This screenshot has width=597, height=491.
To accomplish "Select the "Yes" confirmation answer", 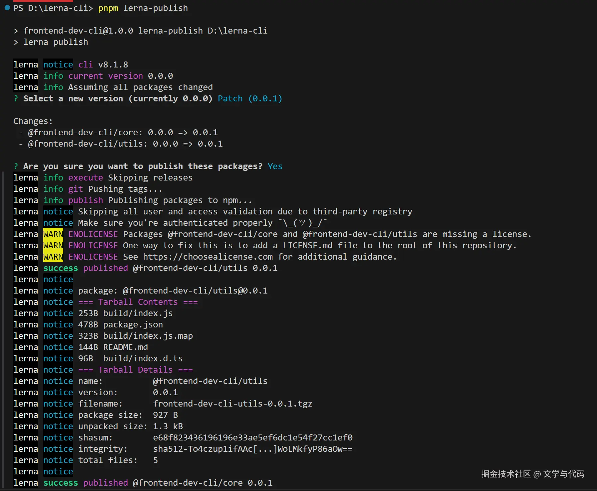I will click(275, 166).
